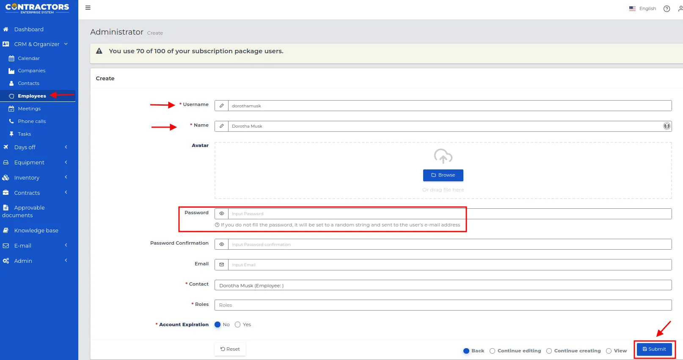Open the Roles dropdown field
This screenshot has width=683, height=360.
pyautogui.click(x=443, y=305)
